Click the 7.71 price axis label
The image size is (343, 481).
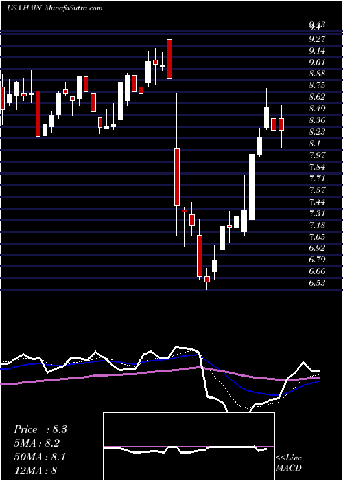click(x=317, y=178)
